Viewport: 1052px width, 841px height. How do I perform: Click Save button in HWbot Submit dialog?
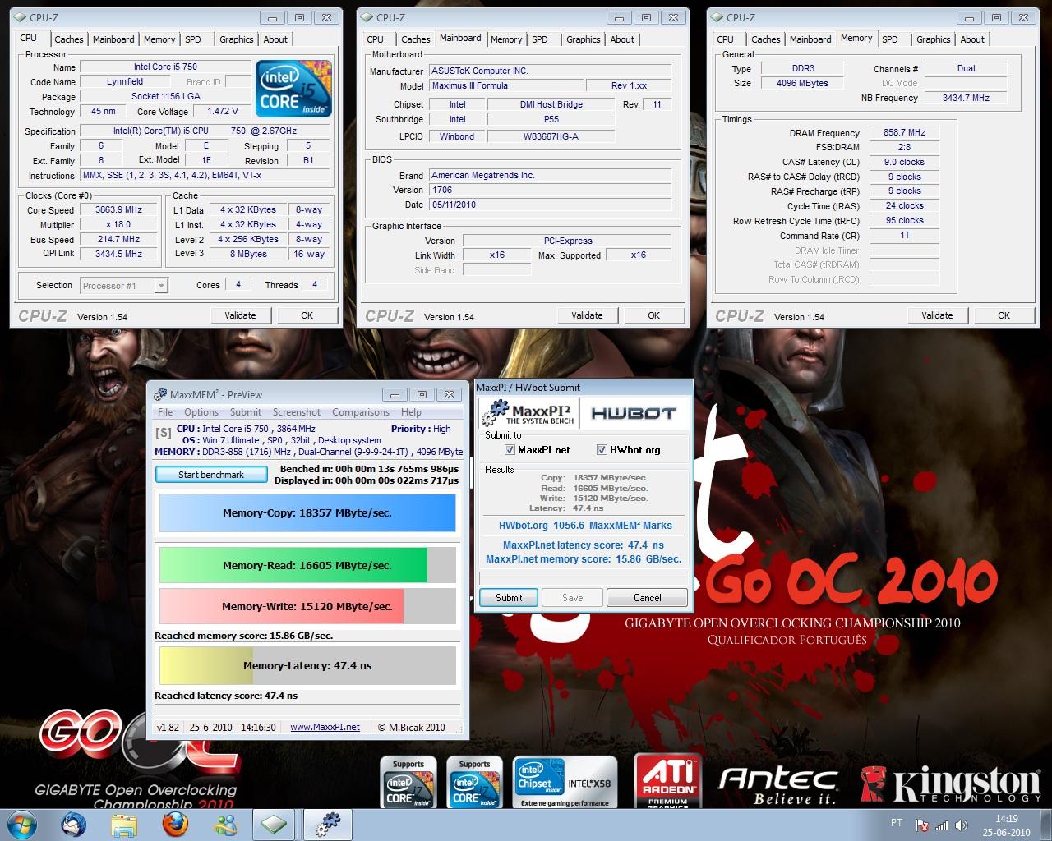click(x=572, y=597)
